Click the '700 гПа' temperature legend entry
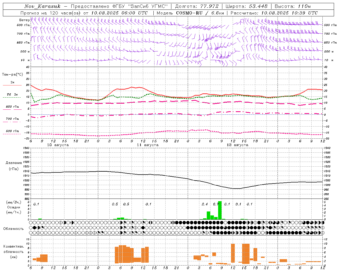338x270 pixels. (12, 119)
